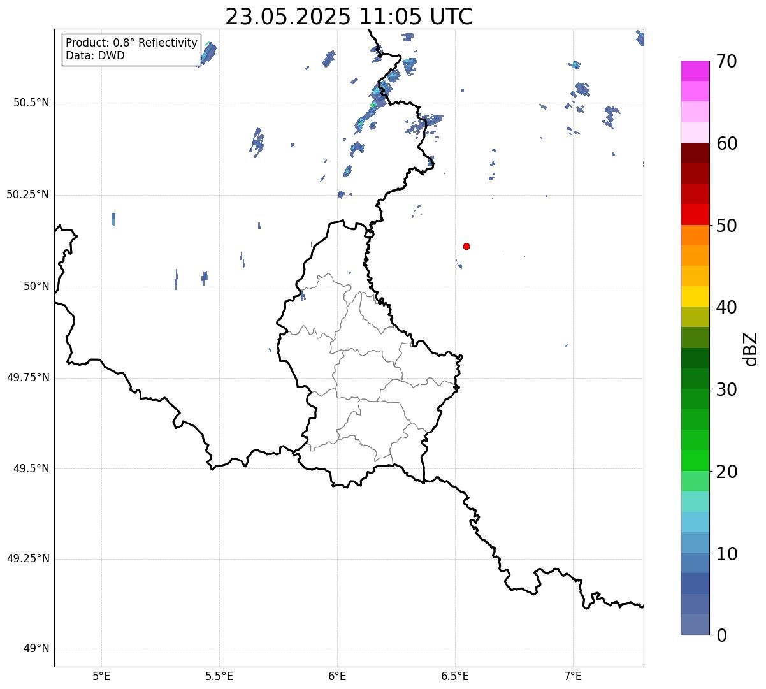
Task: Click the 30 dBZ colorbar label
Action: tap(726, 389)
